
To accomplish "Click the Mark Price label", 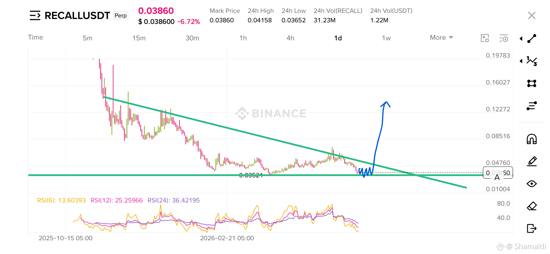I will 225,11.
